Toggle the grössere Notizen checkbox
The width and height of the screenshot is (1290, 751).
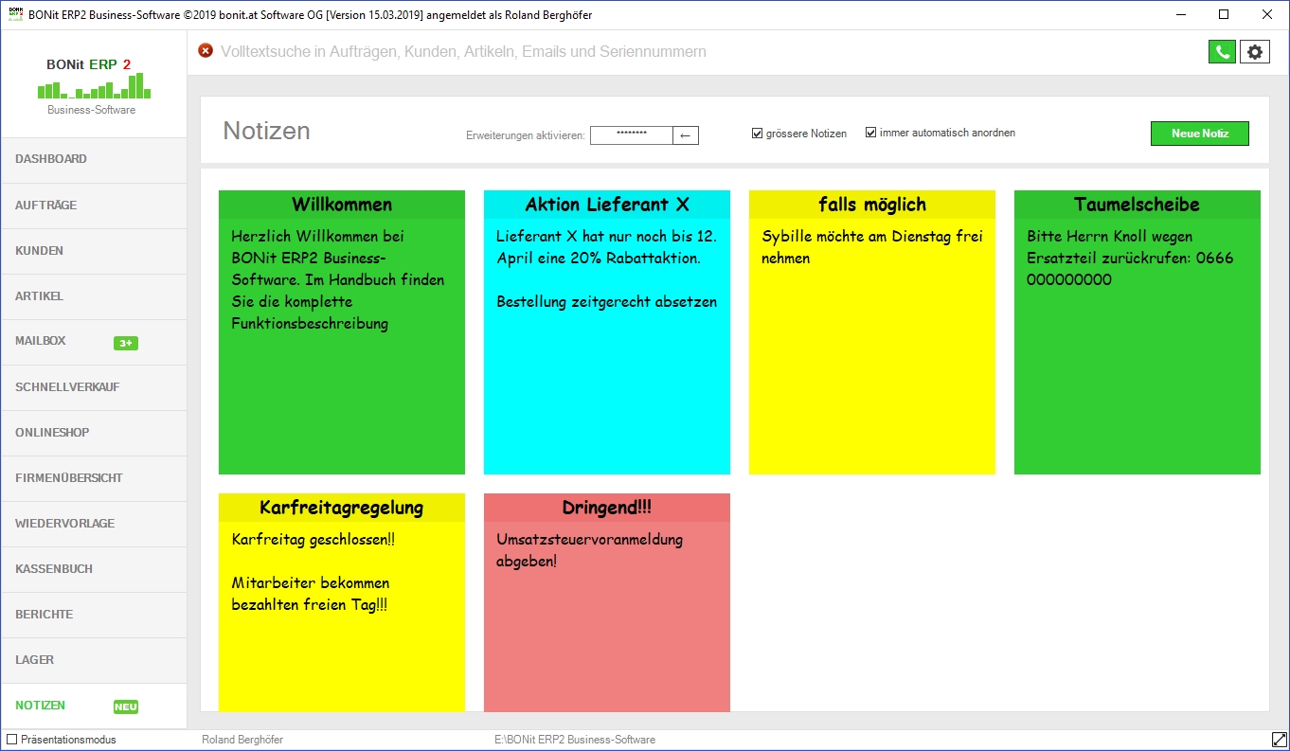[x=757, y=134]
